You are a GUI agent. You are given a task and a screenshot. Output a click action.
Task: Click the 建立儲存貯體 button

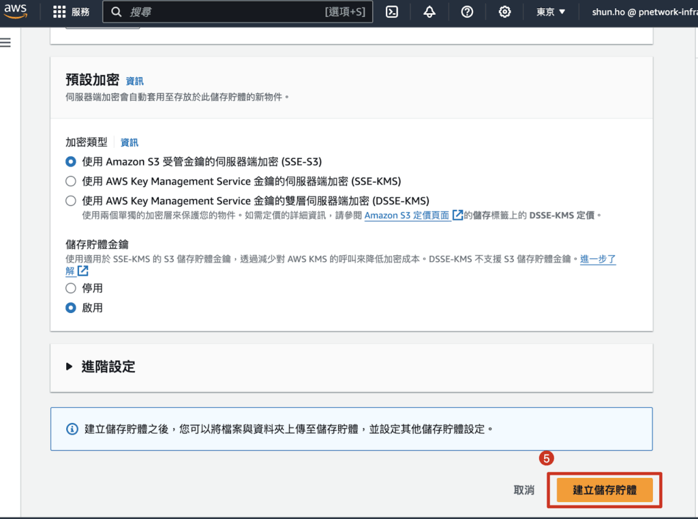pos(605,490)
